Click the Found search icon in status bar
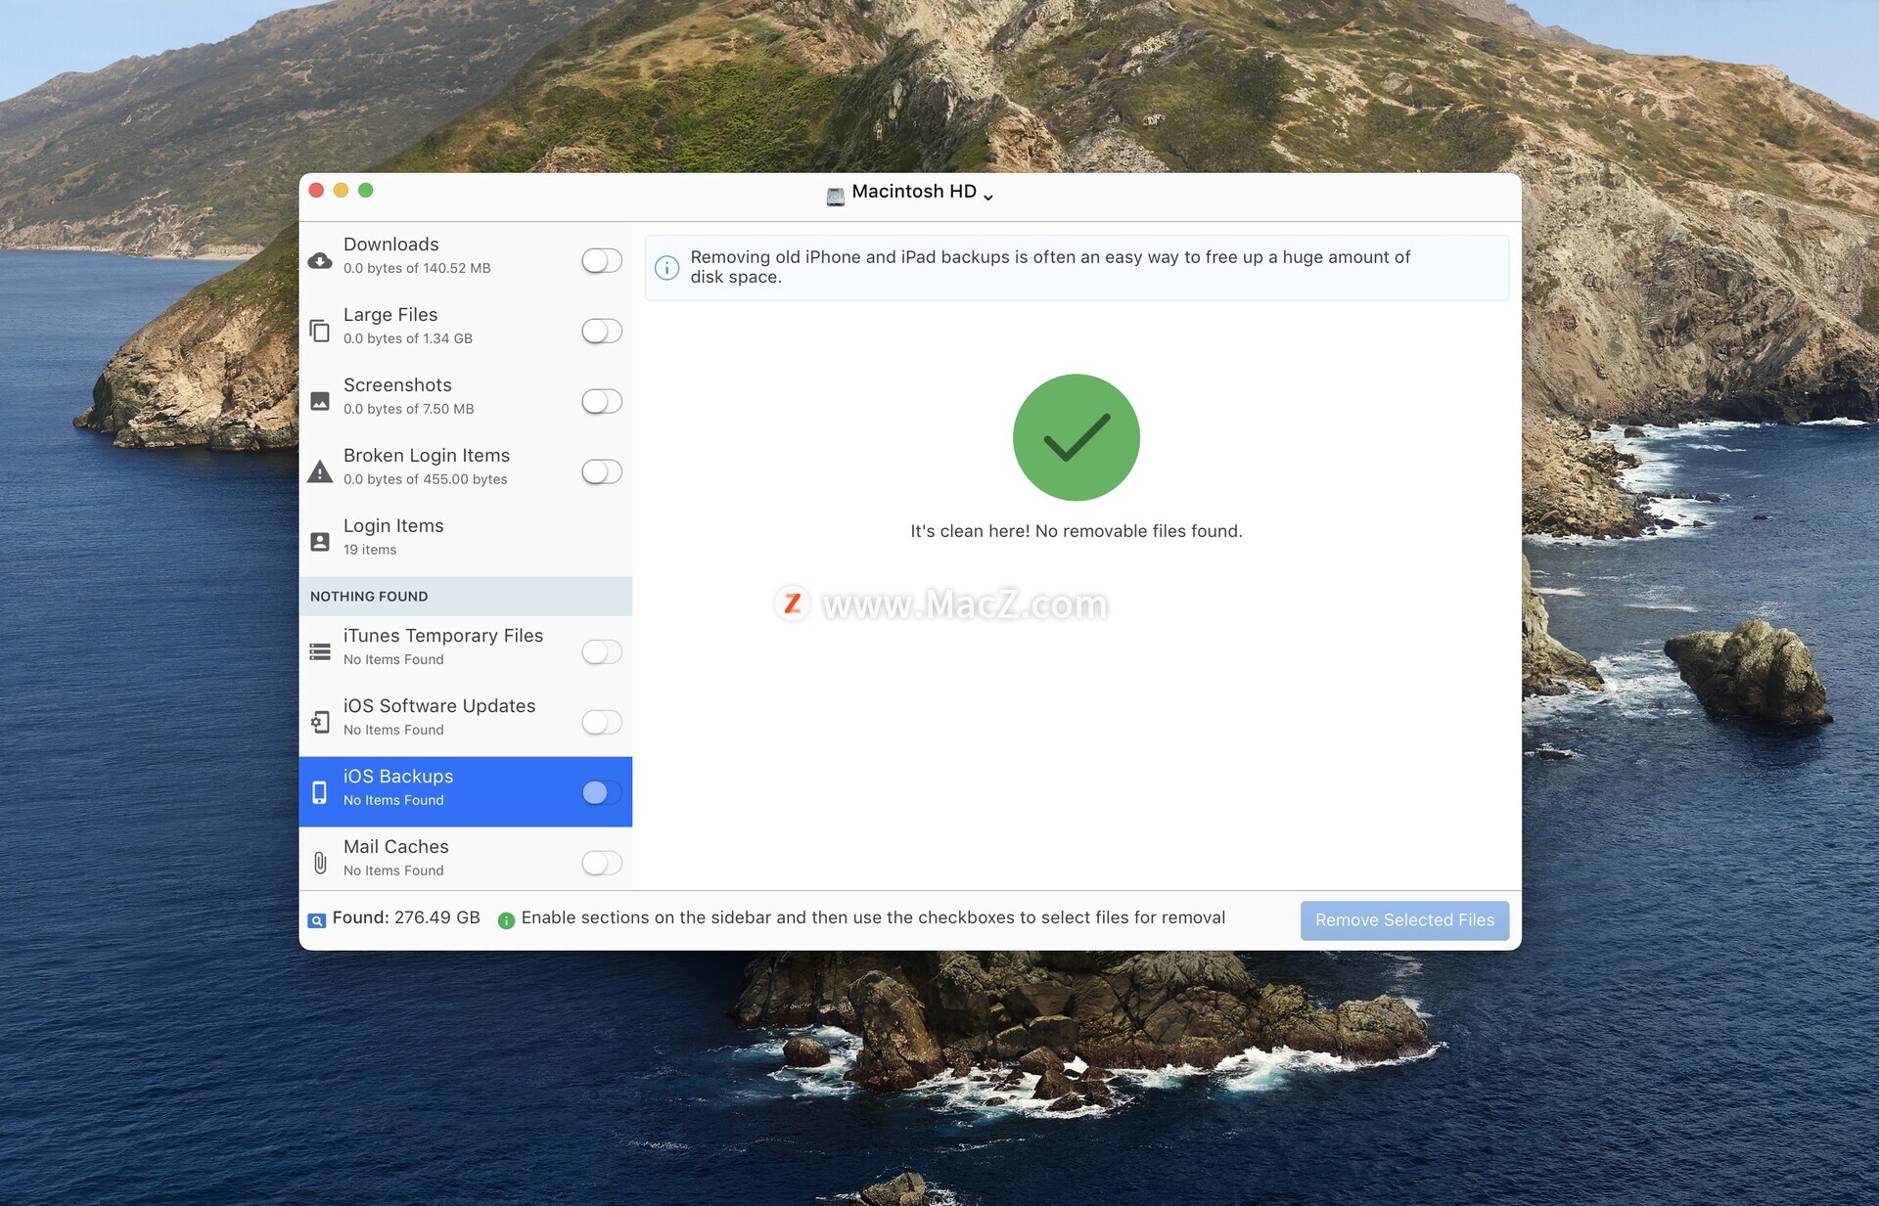Image resolution: width=1879 pixels, height=1206 pixels. click(317, 920)
